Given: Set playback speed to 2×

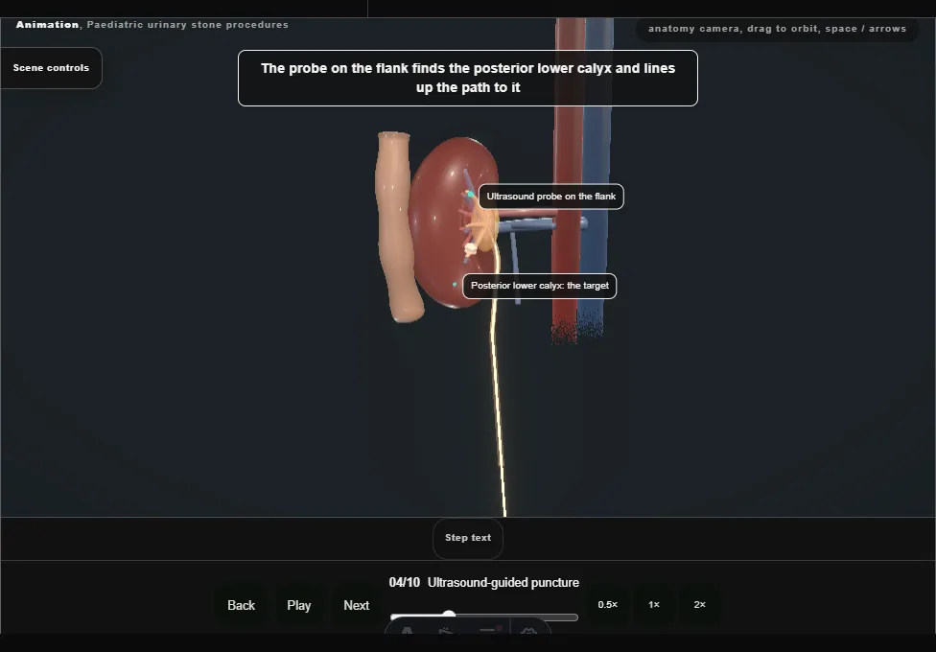Looking at the screenshot, I should tap(700, 605).
